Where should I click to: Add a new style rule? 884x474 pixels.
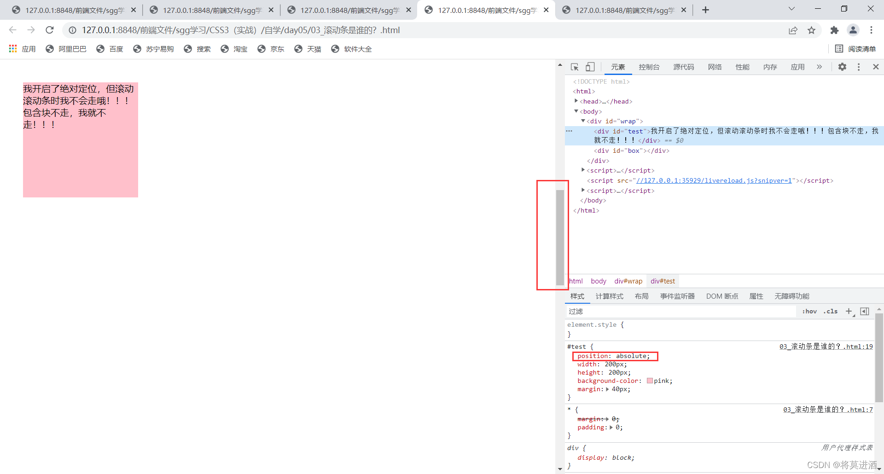(x=849, y=312)
